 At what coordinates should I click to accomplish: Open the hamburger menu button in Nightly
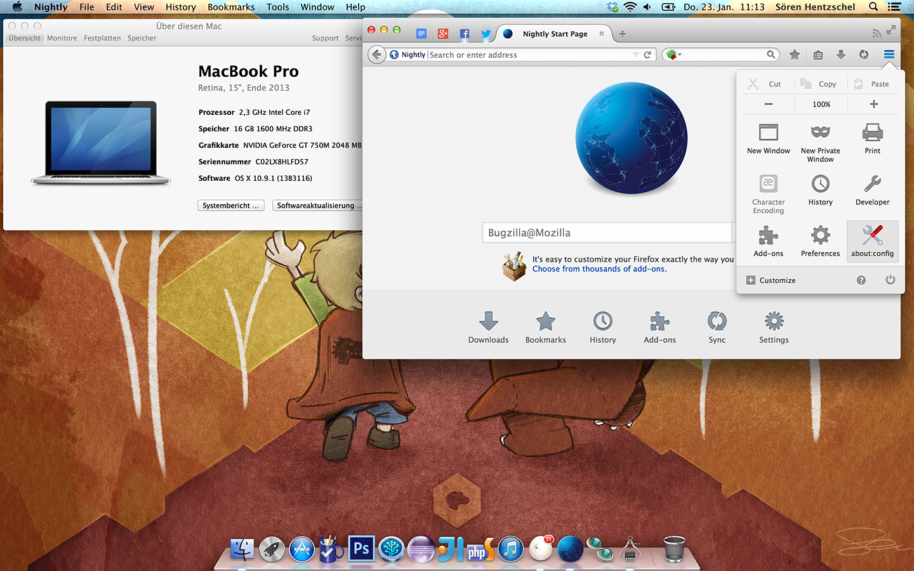pos(889,55)
